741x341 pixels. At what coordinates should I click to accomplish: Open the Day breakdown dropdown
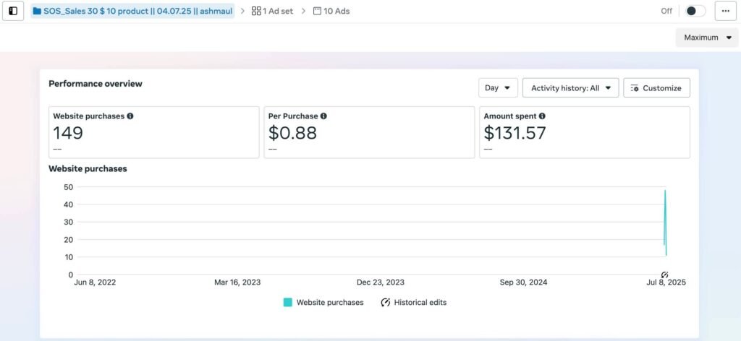[498, 87]
